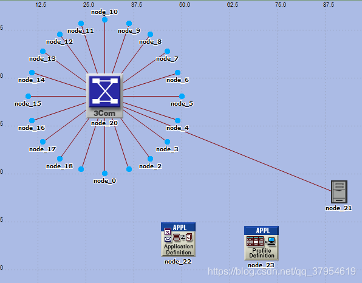
Task: Click the node_2 workstation dot
Action: [x=150, y=159]
